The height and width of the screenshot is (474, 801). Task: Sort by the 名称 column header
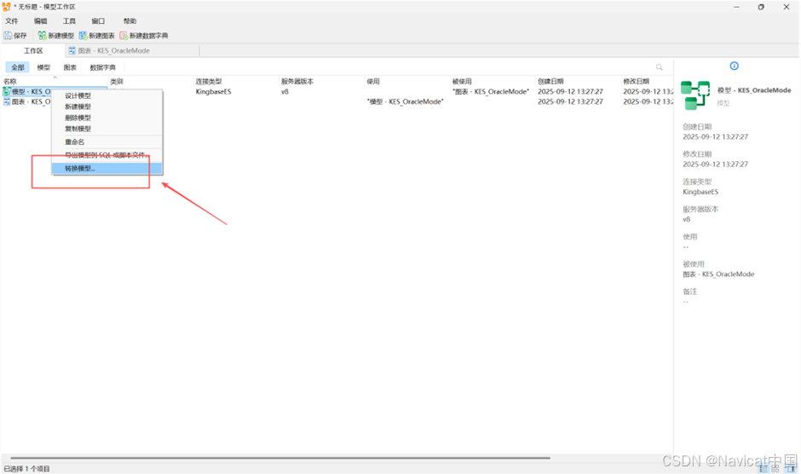coord(55,81)
